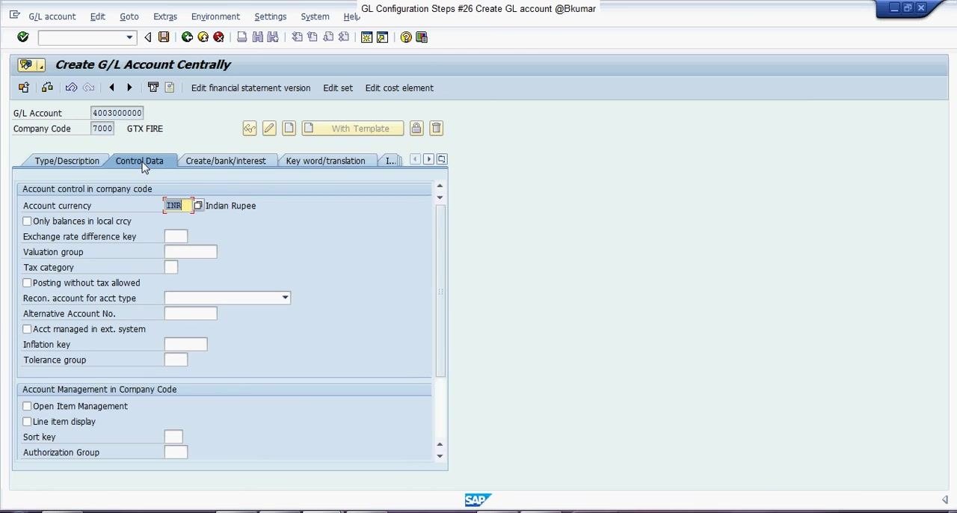Open the Goto menu
The width and height of the screenshot is (957, 513).
point(129,16)
